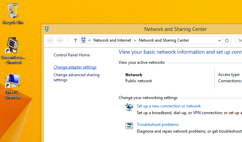This screenshot has height=142, width=242.
Task: Select the ScreenReco... Shortcut desktop icon
Action: coord(13,51)
